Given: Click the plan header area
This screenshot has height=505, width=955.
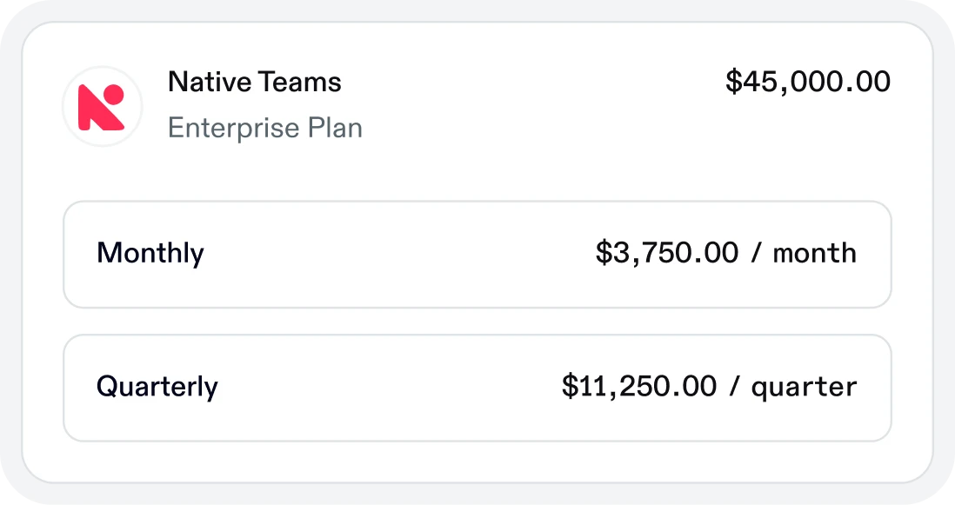Looking at the screenshot, I should point(477,106).
